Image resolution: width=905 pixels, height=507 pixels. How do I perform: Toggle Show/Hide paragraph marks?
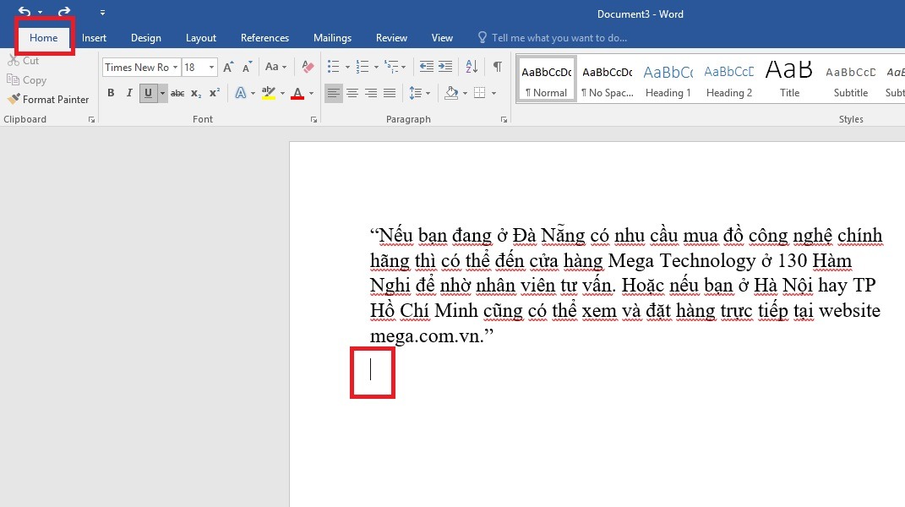click(498, 67)
